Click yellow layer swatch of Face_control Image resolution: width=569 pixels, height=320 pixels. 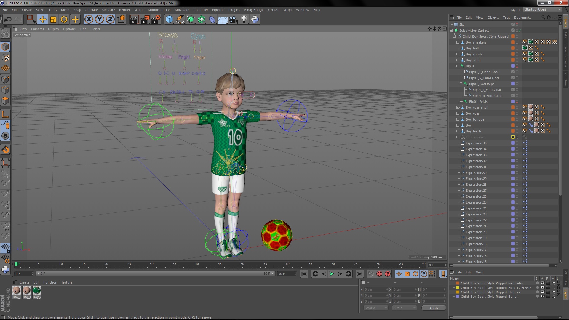pyautogui.click(x=513, y=137)
